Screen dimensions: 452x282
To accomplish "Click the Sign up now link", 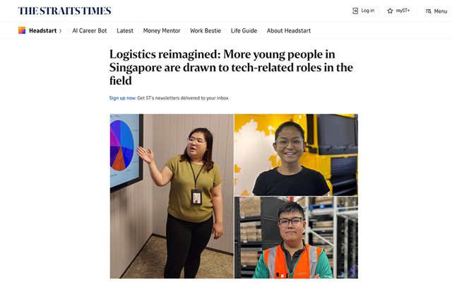I will click(122, 98).
